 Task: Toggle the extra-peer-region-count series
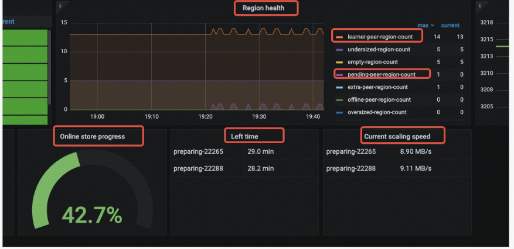pyautogui.click(x=377, y=87)
